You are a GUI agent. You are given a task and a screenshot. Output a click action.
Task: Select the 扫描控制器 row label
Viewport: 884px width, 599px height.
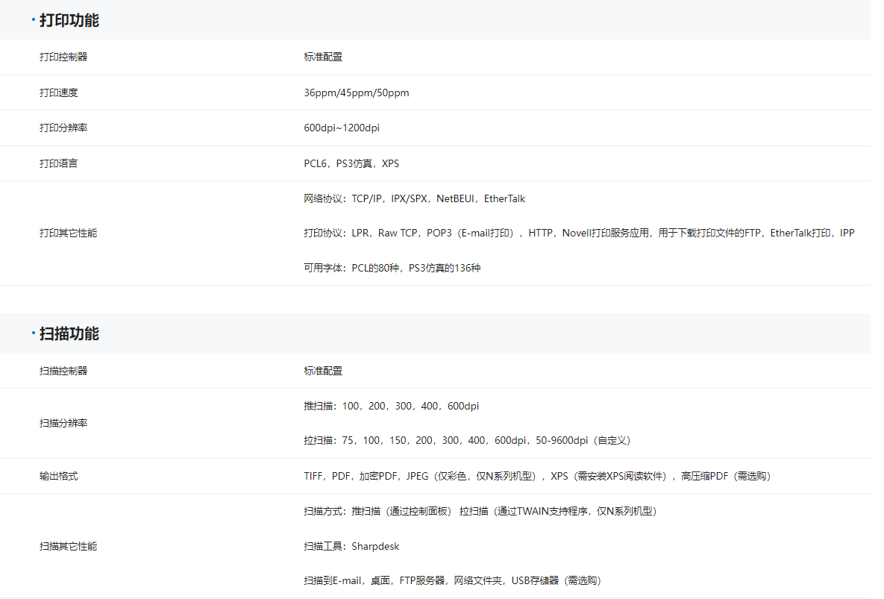(x=63, y=371)
